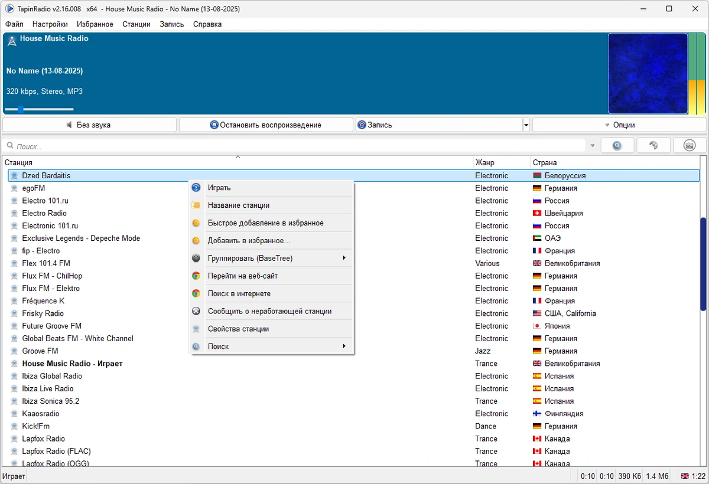The image size is (709, 484).
Task: Click the station icon beside Ibiza Global Radio
Action: coord(15,376)
